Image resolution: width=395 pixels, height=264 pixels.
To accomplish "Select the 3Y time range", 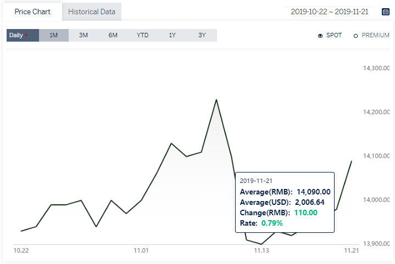I will 202,35.
